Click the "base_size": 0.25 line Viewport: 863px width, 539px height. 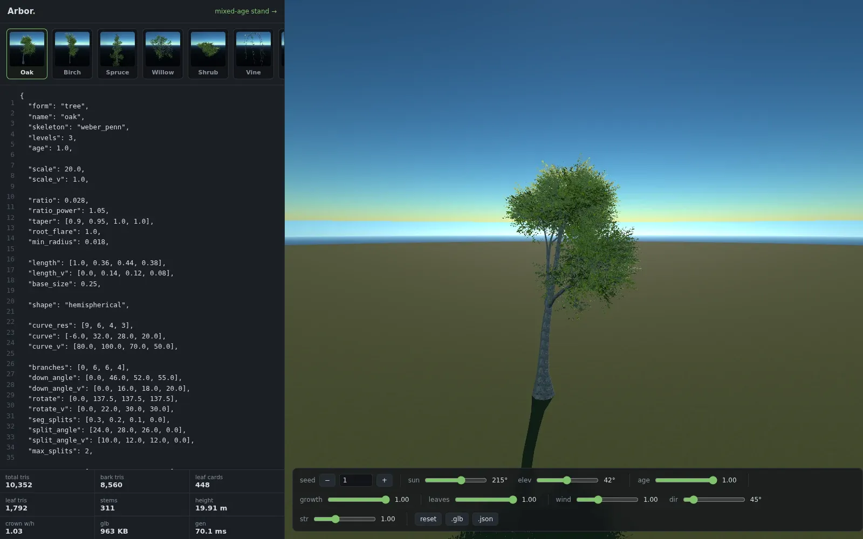tap(64, 284)
